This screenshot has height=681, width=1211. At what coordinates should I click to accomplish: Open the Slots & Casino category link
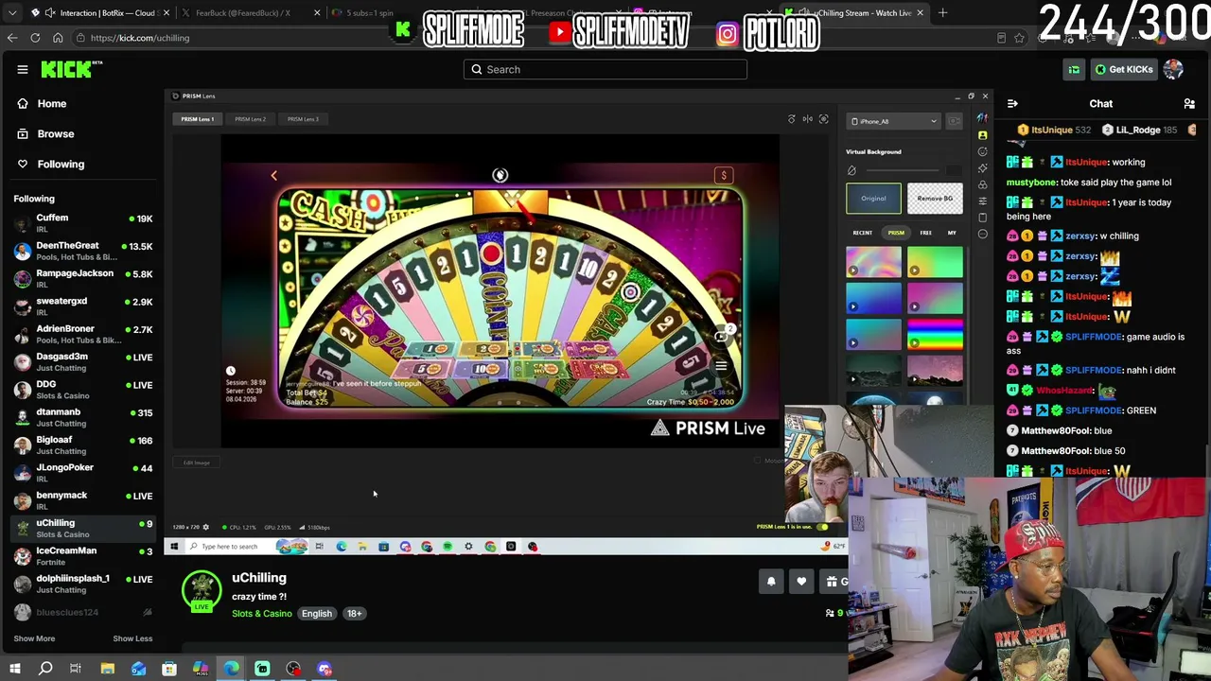click(262, 614)
